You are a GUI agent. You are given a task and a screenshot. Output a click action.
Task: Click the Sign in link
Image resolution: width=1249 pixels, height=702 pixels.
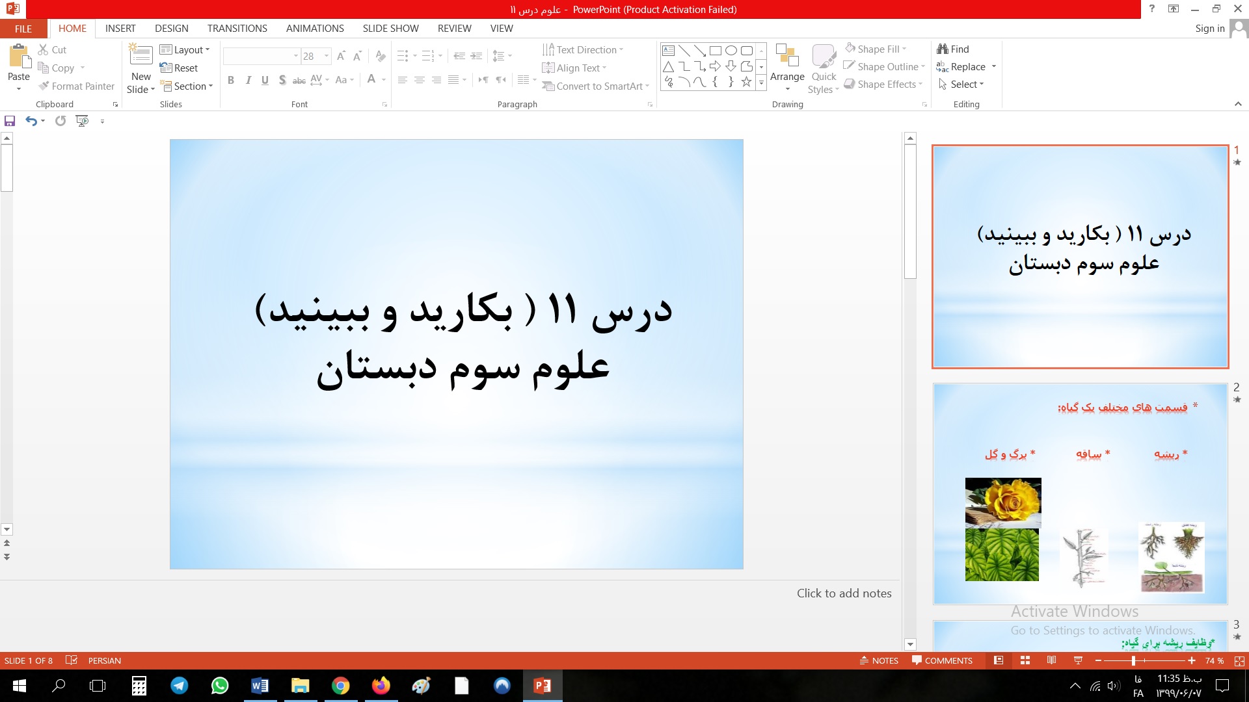[1209, 29]
